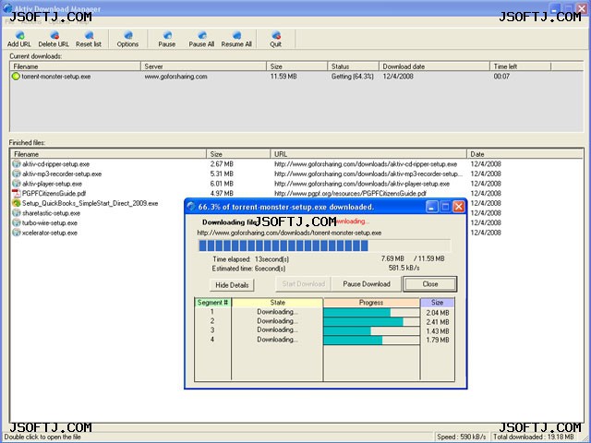Click the www.goforsharing.com server cell

click(x=176, y=77)
